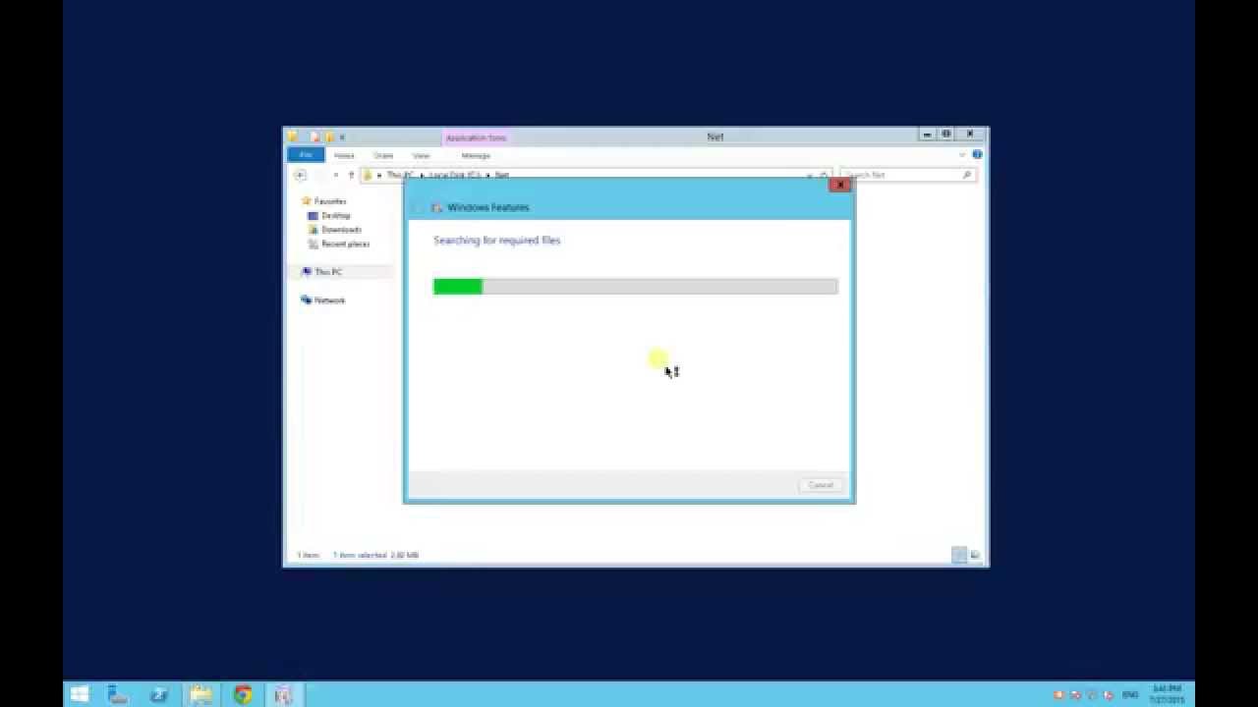Screen dimensions: 1258x707
Task: Collapse the ribbon chevron
Action: 962,154
